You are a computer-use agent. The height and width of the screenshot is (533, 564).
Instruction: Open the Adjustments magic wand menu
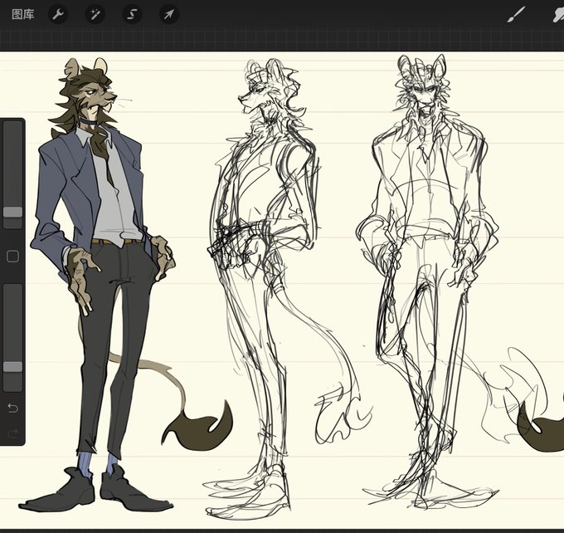pyautogui.click(x=95, y=14)
